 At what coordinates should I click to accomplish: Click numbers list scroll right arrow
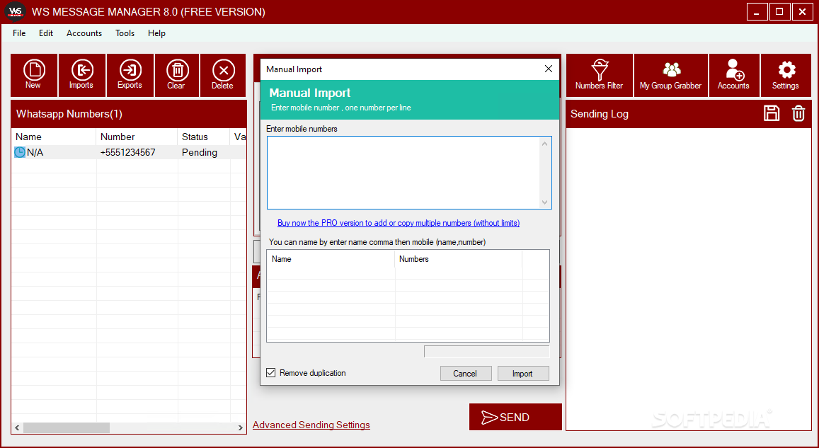click(x=240, y=427)
